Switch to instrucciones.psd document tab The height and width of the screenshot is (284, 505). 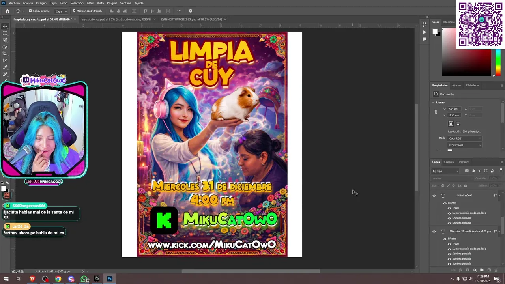116,19
